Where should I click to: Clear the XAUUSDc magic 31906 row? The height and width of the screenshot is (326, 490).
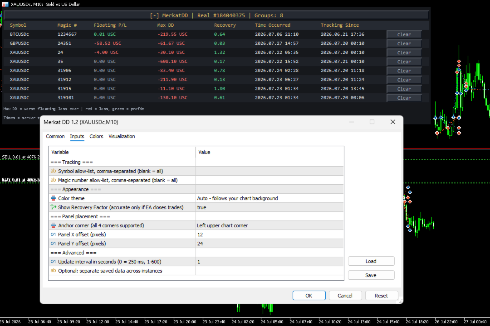tap(404, 71)
